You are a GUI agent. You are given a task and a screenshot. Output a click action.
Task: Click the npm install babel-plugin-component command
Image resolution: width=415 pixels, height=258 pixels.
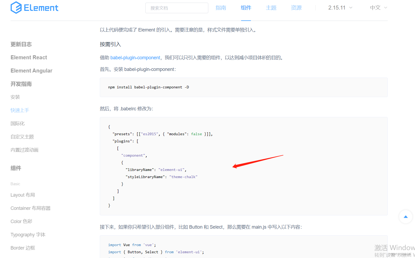(x=148, y=87)
